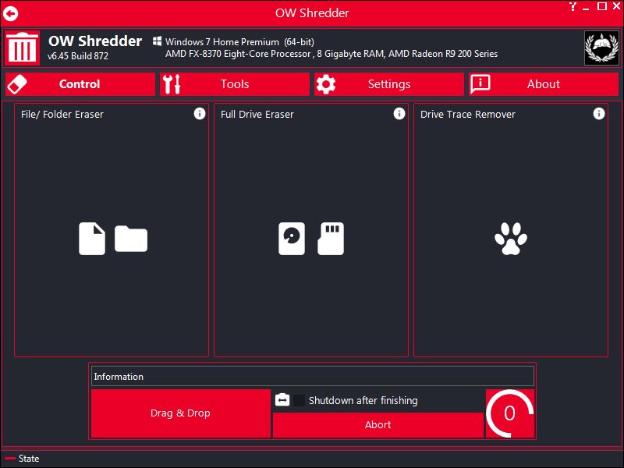Click inside the Information field
624x468 pixels.
click(x=312, y=376)
